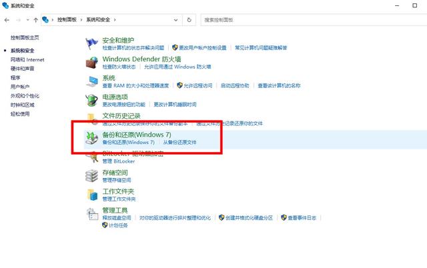Image resolution: width=427 pixels, height=268 pixels.
Task: Open 轻松使用 category
Action: (x=20, y=114)
